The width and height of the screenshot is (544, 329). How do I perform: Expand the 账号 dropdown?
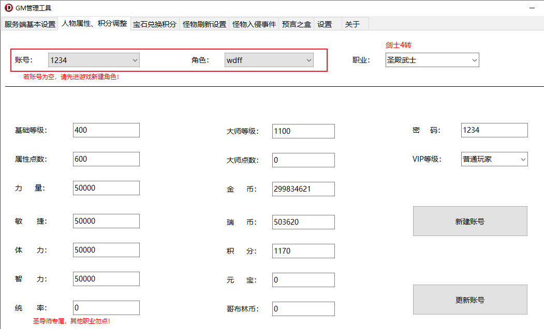click(x=94, y=60)
